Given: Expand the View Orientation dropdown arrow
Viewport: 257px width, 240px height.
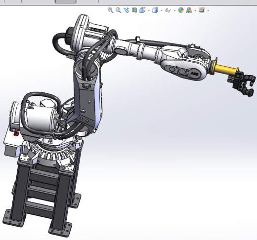Looking at the screenshot, I should [149, 10].
